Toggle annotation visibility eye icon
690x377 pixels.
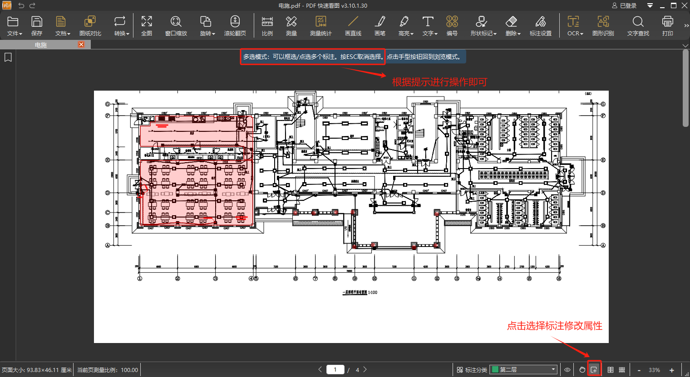(567, 370)
